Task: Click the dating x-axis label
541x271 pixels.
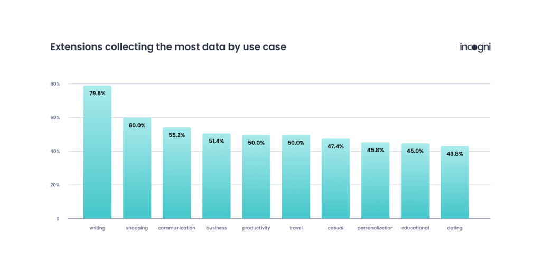Action: (454, 228)
